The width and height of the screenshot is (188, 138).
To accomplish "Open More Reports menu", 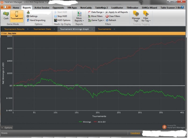I will 79,16.
